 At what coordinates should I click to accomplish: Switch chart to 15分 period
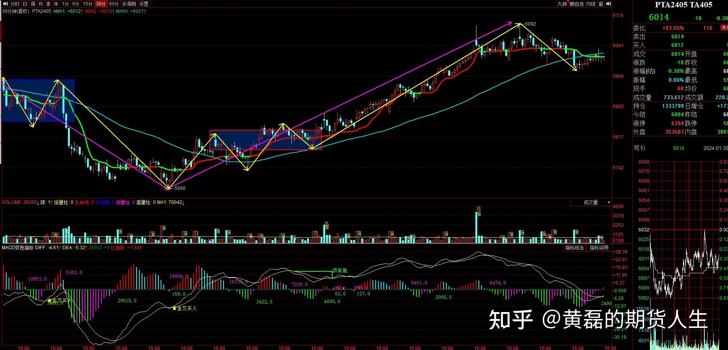(x=88, y=4)
